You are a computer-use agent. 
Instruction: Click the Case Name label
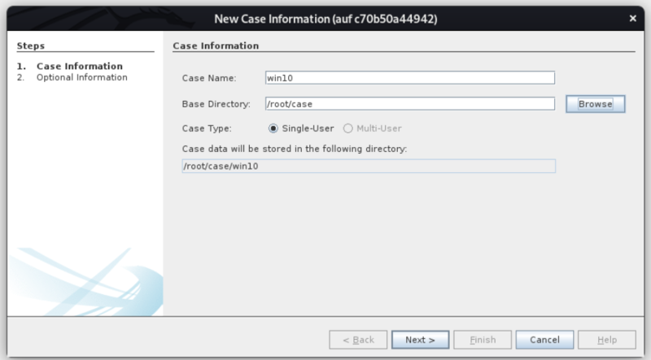pos(209,78)
